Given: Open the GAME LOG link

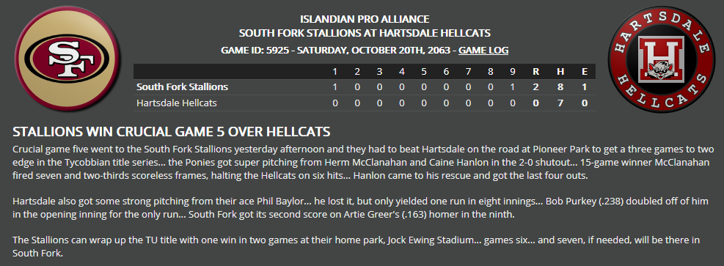Looking at the screenshot, I should click(483, 51).
